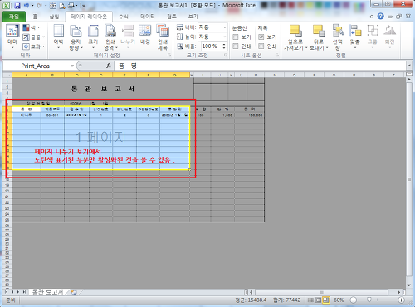Go to last sheet navigation arrow

coord(24,292)
